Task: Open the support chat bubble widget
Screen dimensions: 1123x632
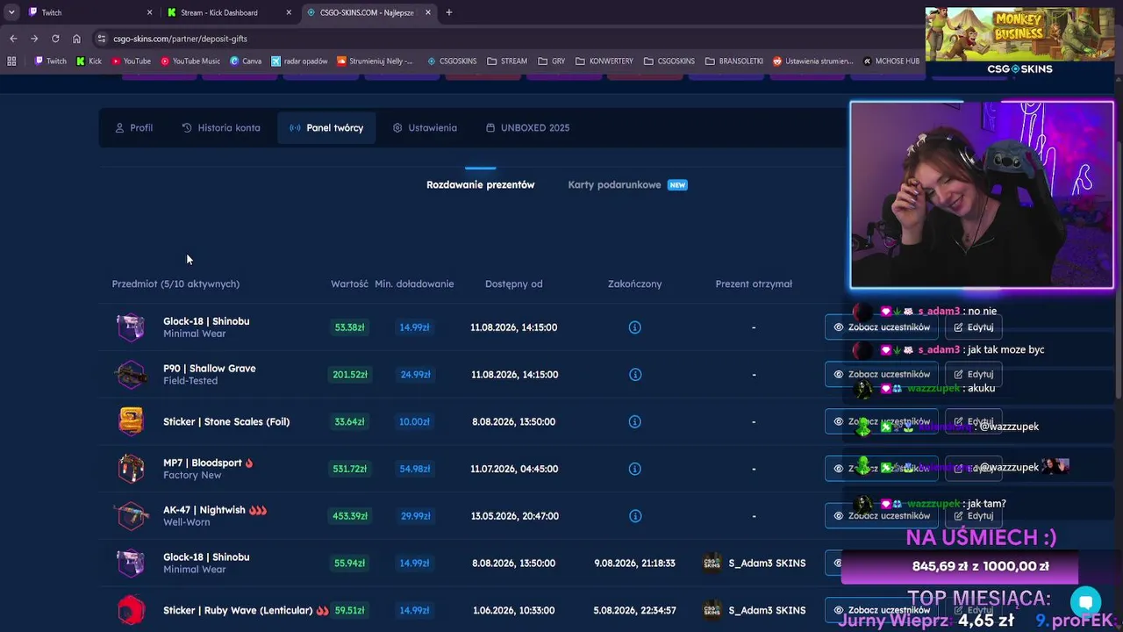Action: (x=1085, y=602)
